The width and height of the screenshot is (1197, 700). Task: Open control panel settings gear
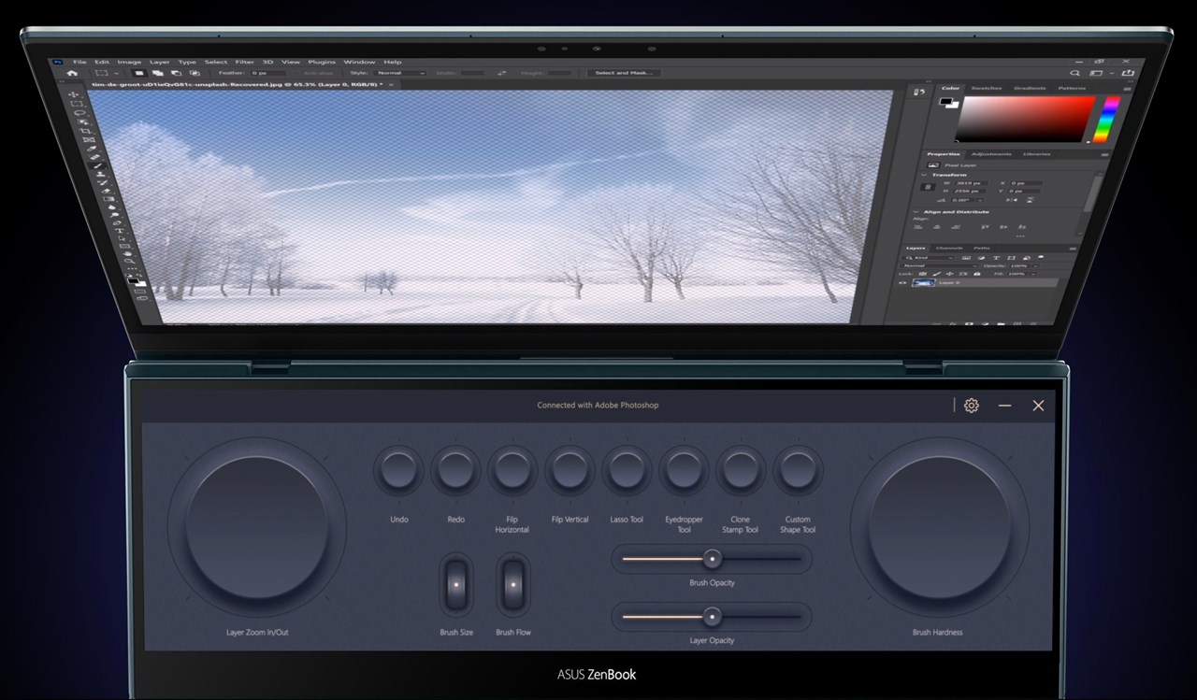[x=971, y=406]
